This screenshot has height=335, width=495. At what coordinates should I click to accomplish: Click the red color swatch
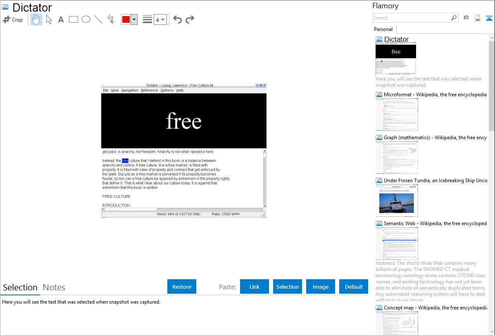(x=126, y=19)
